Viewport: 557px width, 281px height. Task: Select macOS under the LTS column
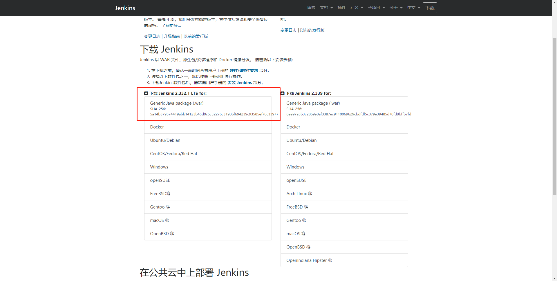pos(208,220)
